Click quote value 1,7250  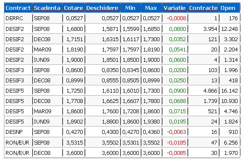click(x=75, y=91)
